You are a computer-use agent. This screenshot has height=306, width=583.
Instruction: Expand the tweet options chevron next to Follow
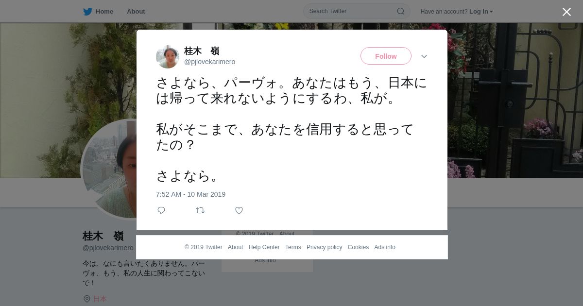(x=424, y=56)
